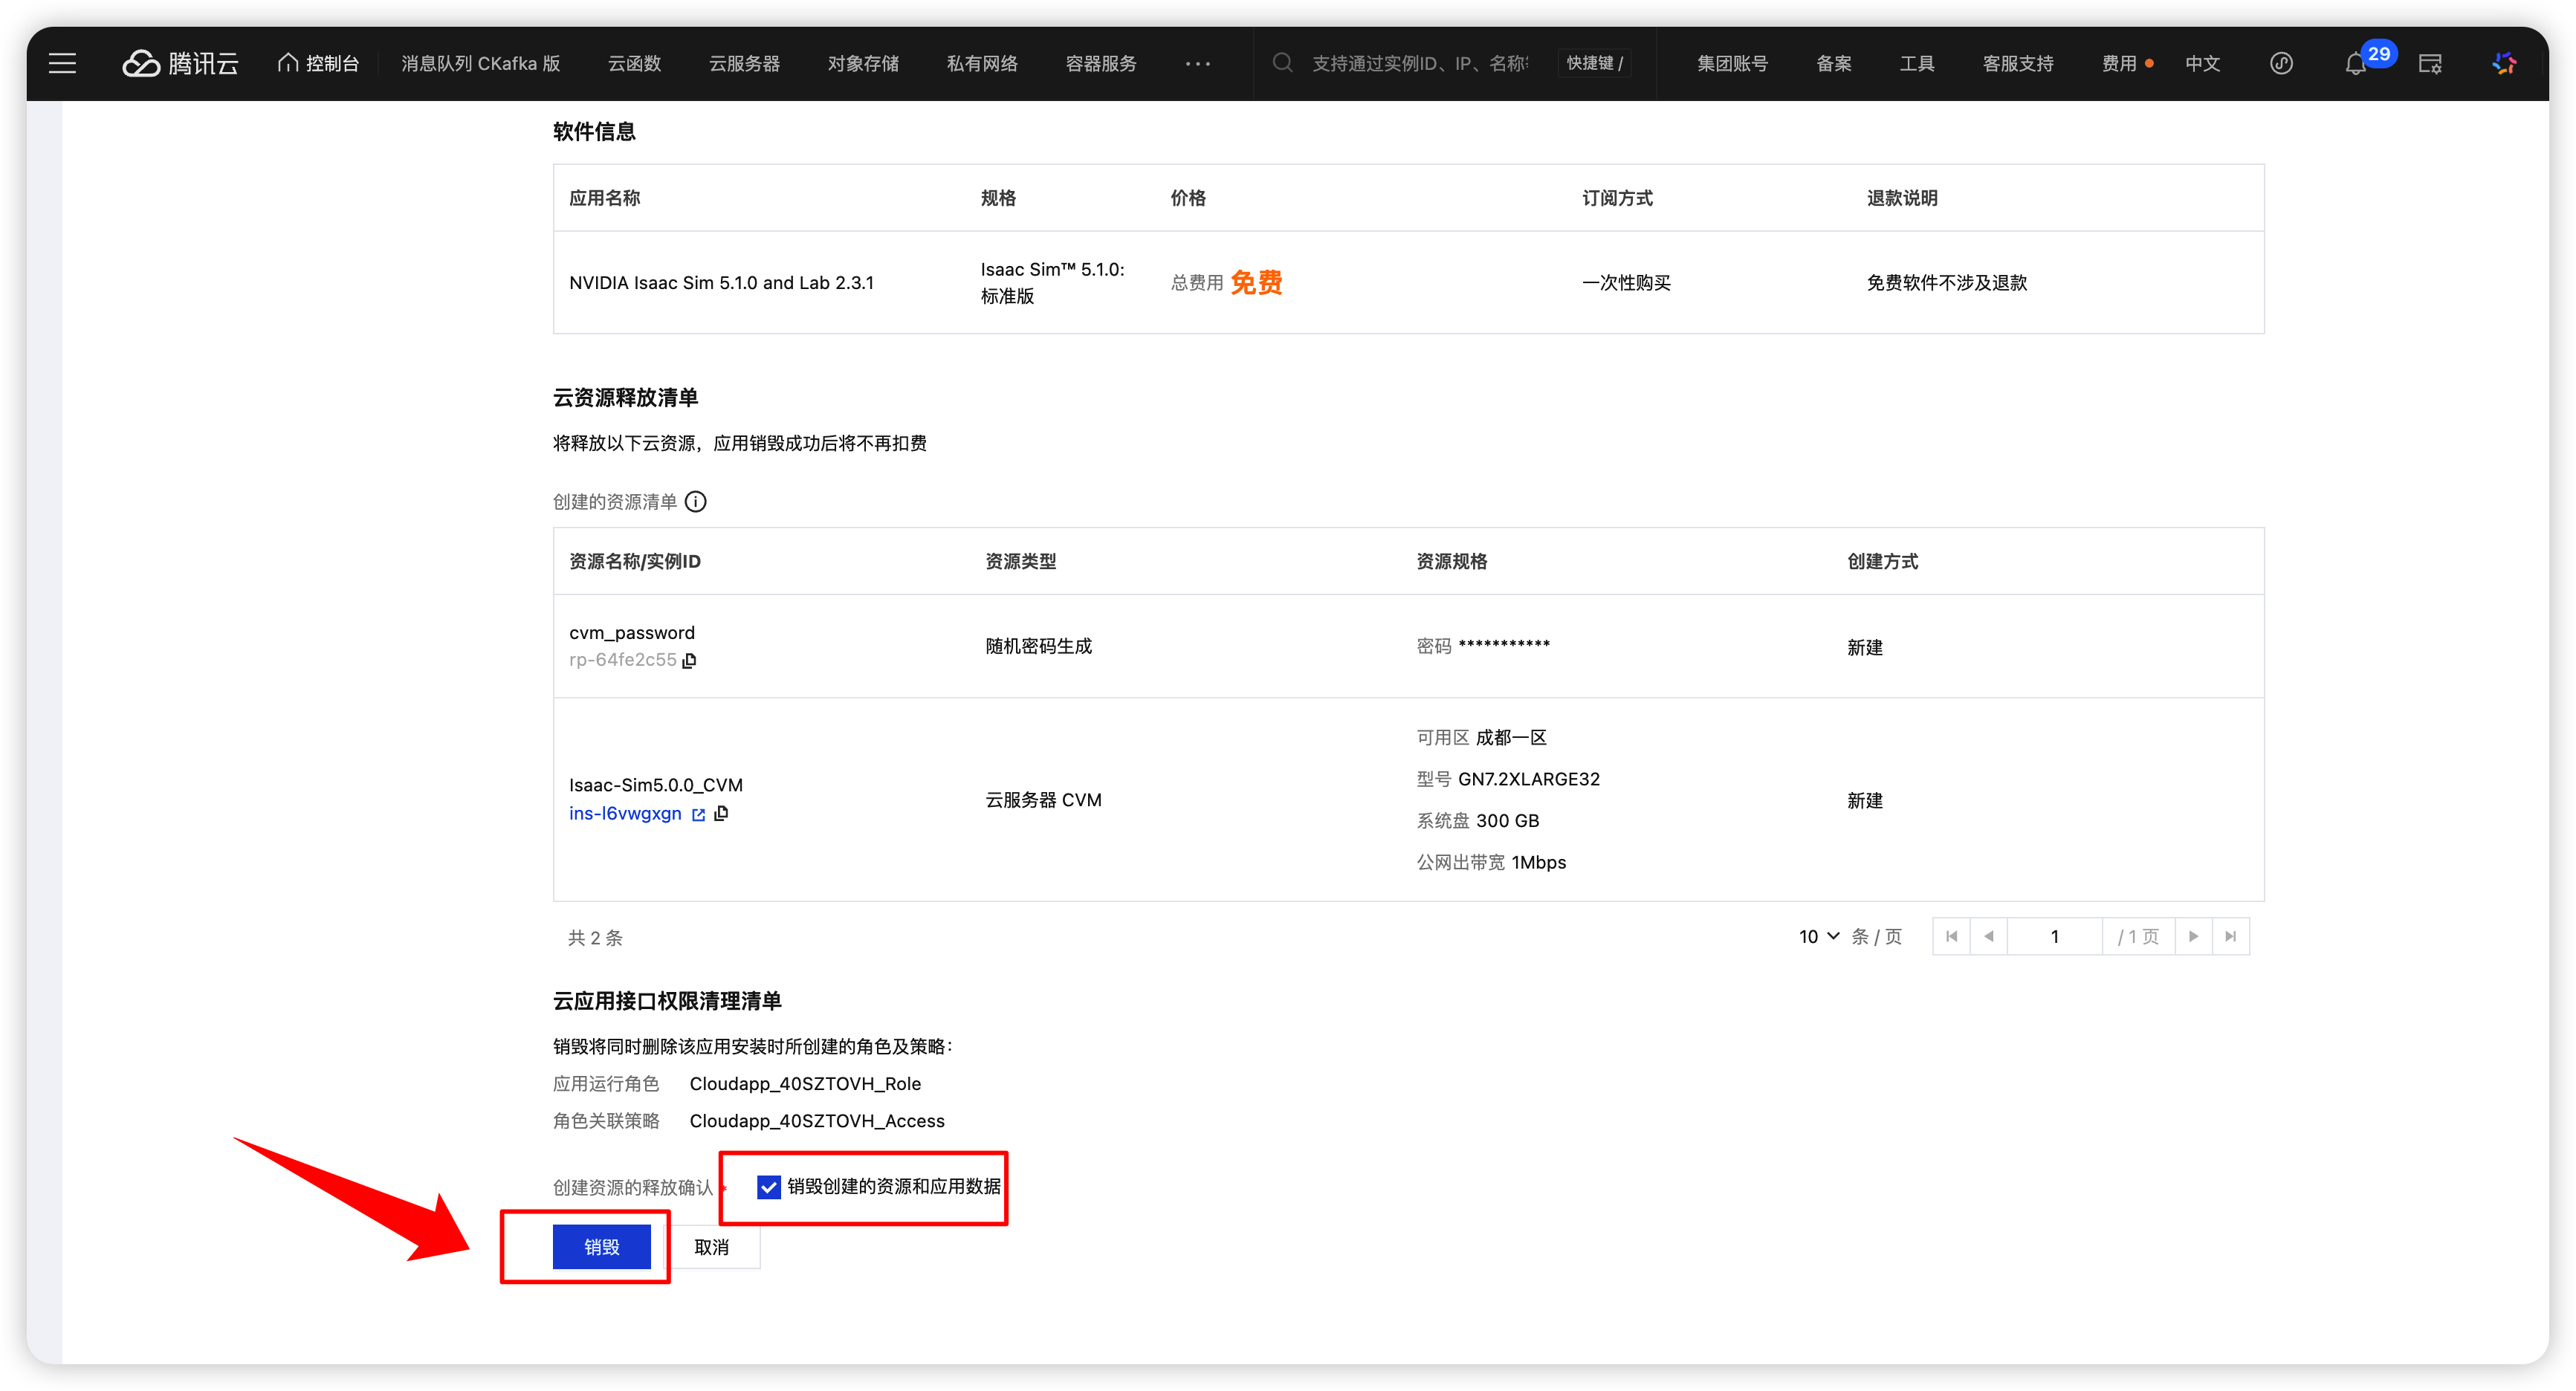Expand the more products ellipsis menu
The height and width of the screenshot is (1391, 2576).
pyautogui.click(x=1197, y=63)
